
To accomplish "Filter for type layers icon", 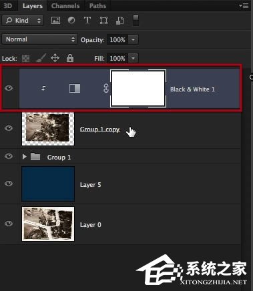I will coord(87,20).
